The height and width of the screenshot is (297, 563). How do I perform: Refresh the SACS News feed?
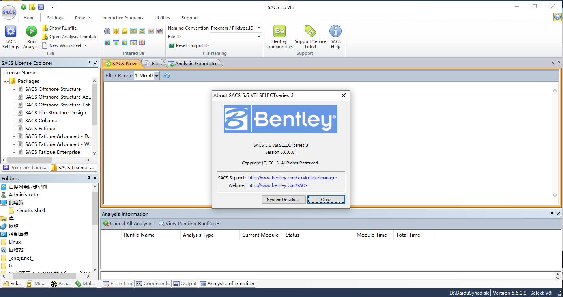[x=166, y=76]
